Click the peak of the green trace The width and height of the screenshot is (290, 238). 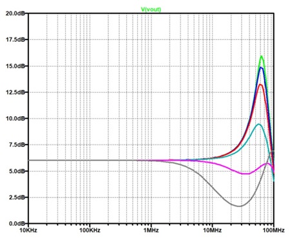tap(262, 56)
